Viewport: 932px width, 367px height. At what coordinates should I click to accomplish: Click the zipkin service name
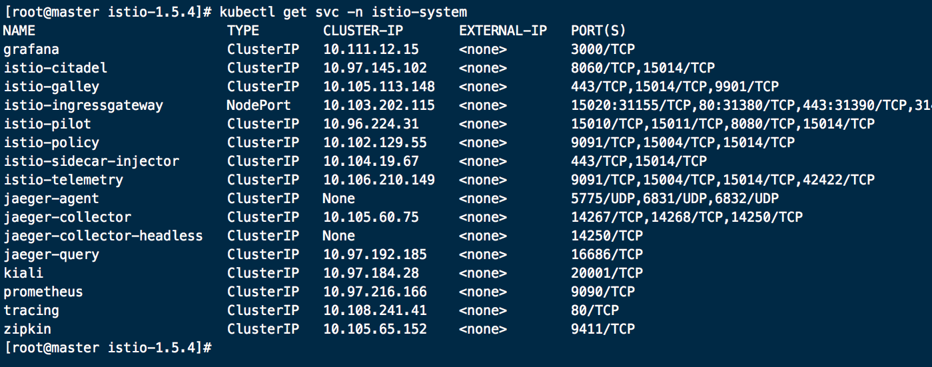pos(27,329)
